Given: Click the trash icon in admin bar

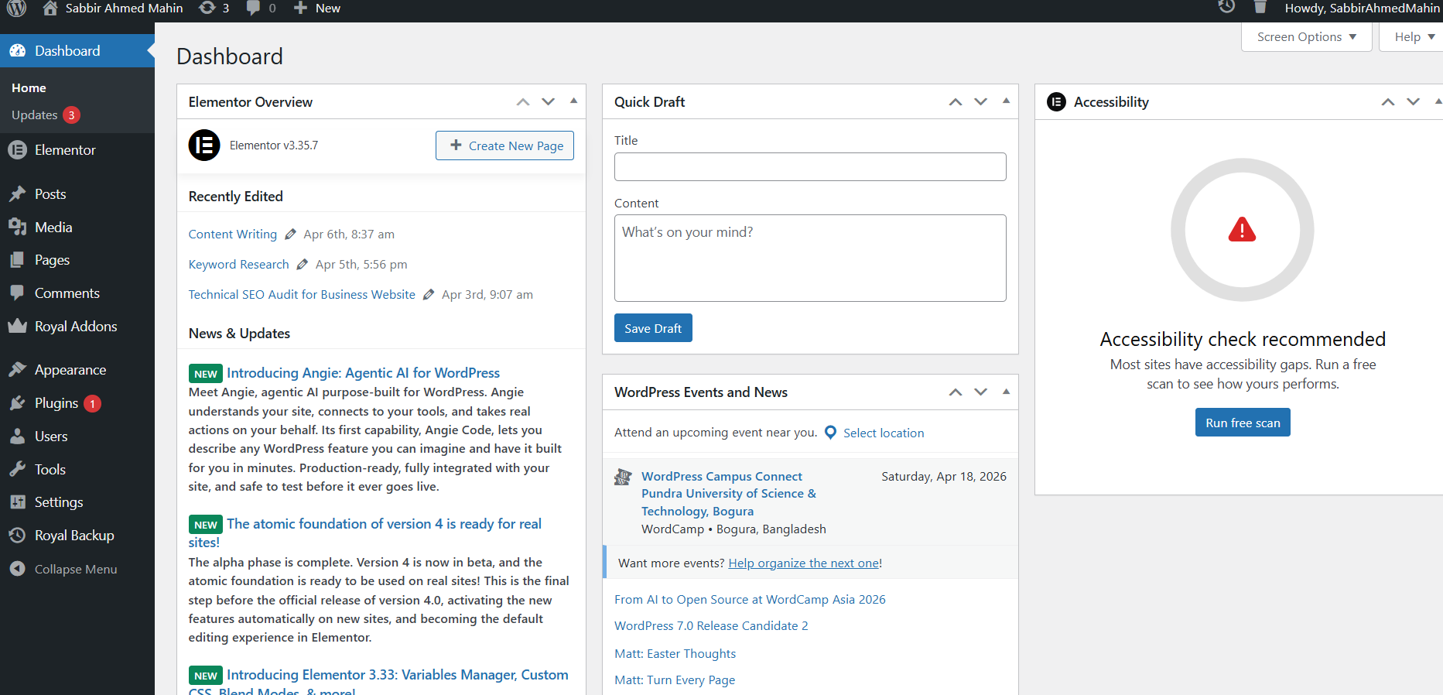Looking at the screenshot, I should (x=1260, y=7).
